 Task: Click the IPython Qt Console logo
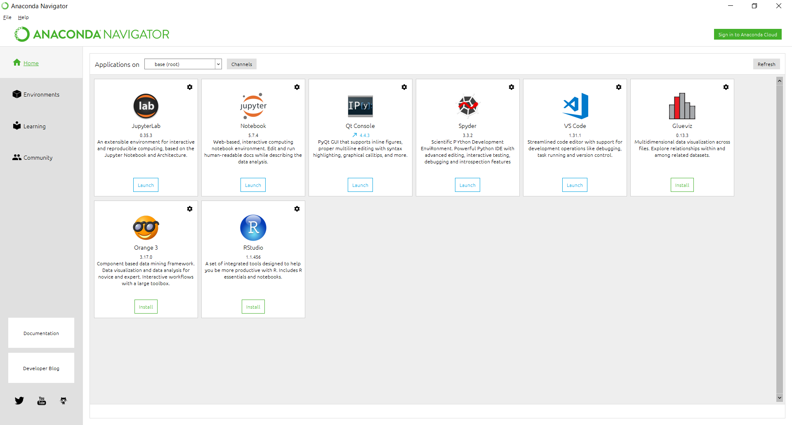[361, 106]
